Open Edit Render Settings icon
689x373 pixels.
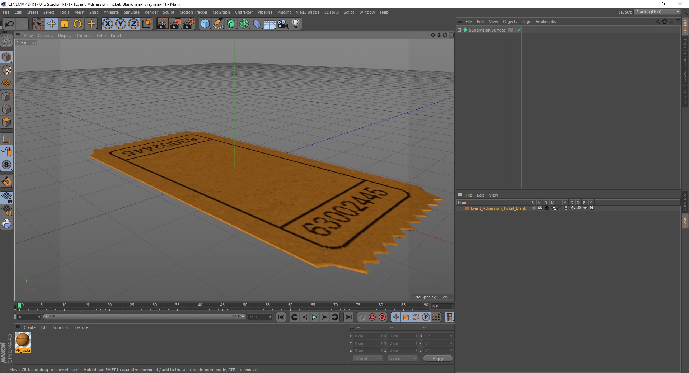click(189, 24)
